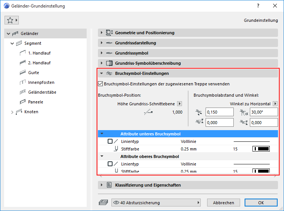The height and width of the screenshot is (211, 284).
Task: Click the Paneele panel icon
Action: click(22, 102)
